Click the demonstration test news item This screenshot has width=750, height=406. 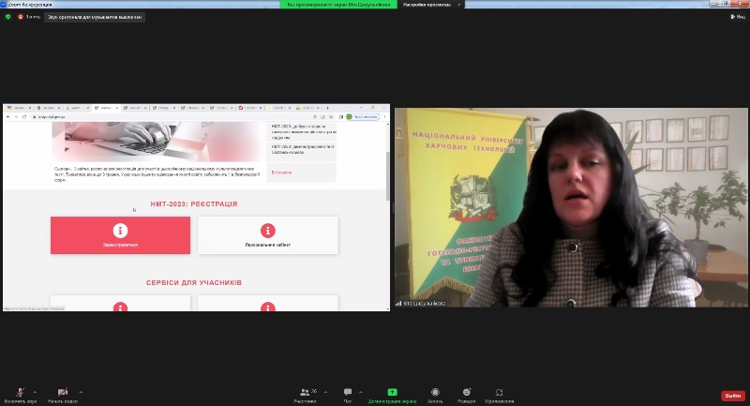click(301, 150)
